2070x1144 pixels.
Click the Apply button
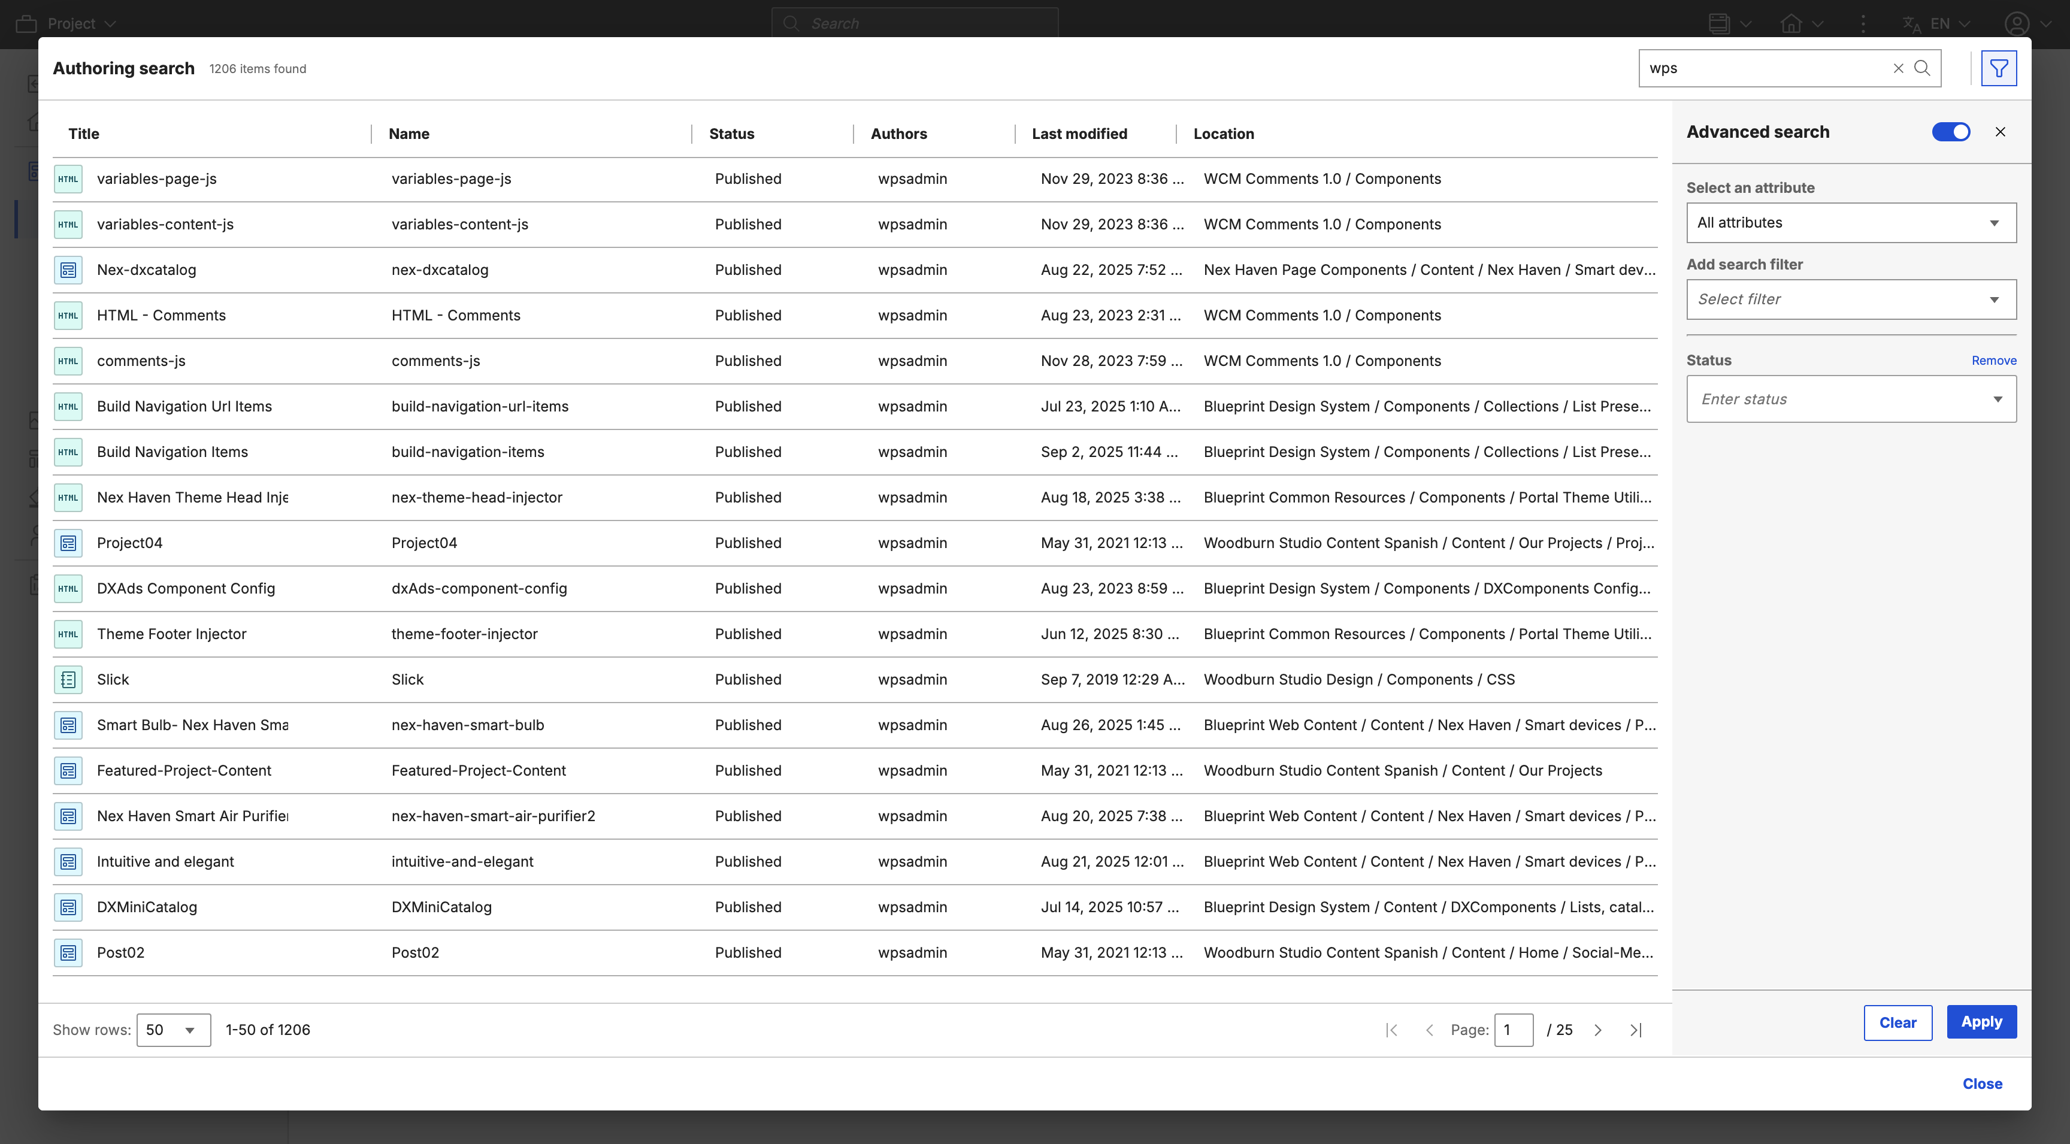coord(1981,1022)
